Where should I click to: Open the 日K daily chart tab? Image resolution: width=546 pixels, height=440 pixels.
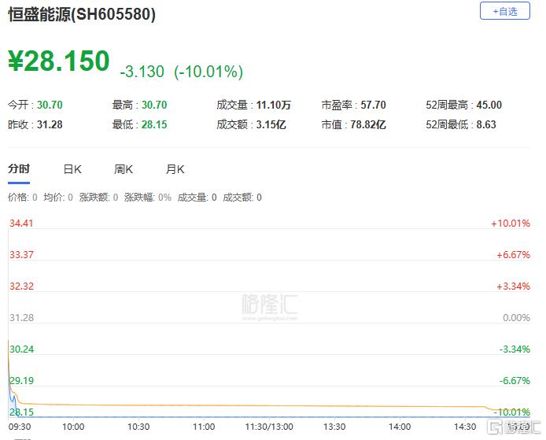[72, 169]
